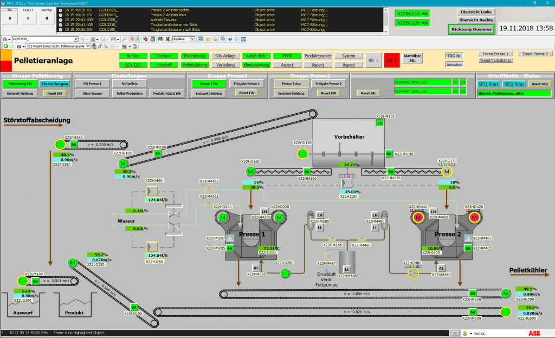555x338 pixels.
Task: Open the Silo-Anlage display
Action: 225,56
